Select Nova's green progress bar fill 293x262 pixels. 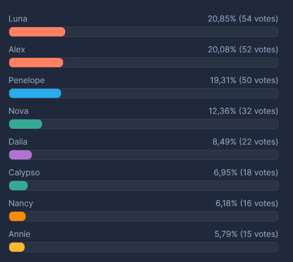pyautogui.click(x=26, y=124)
